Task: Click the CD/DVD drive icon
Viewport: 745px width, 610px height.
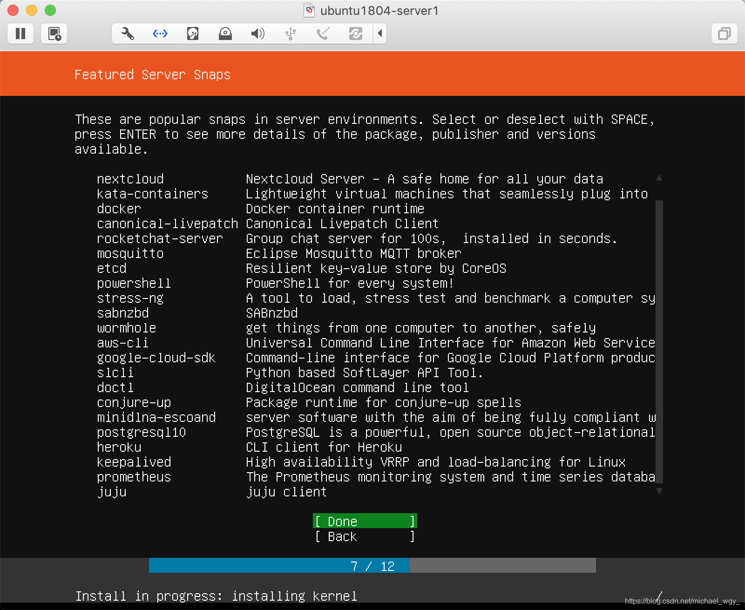Action: pyautogui.click(x=225, y=34)
